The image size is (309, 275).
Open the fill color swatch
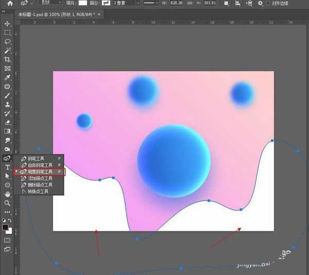(82, 3)
